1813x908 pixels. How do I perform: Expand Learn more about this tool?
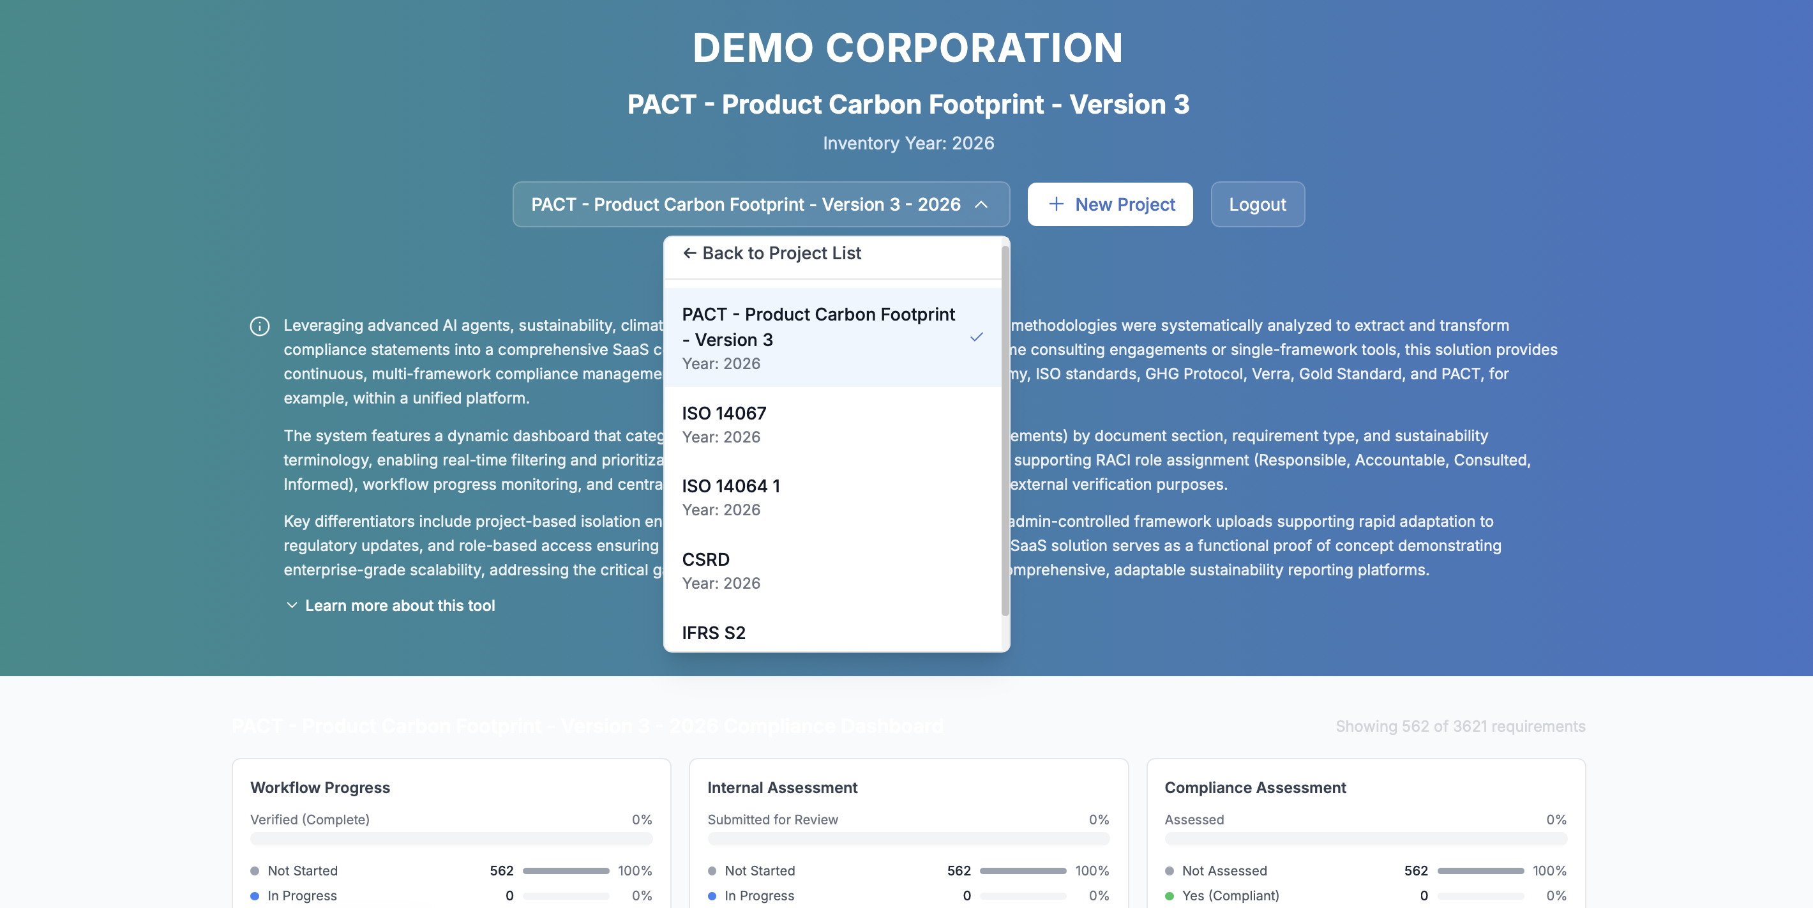coord(399,605)
